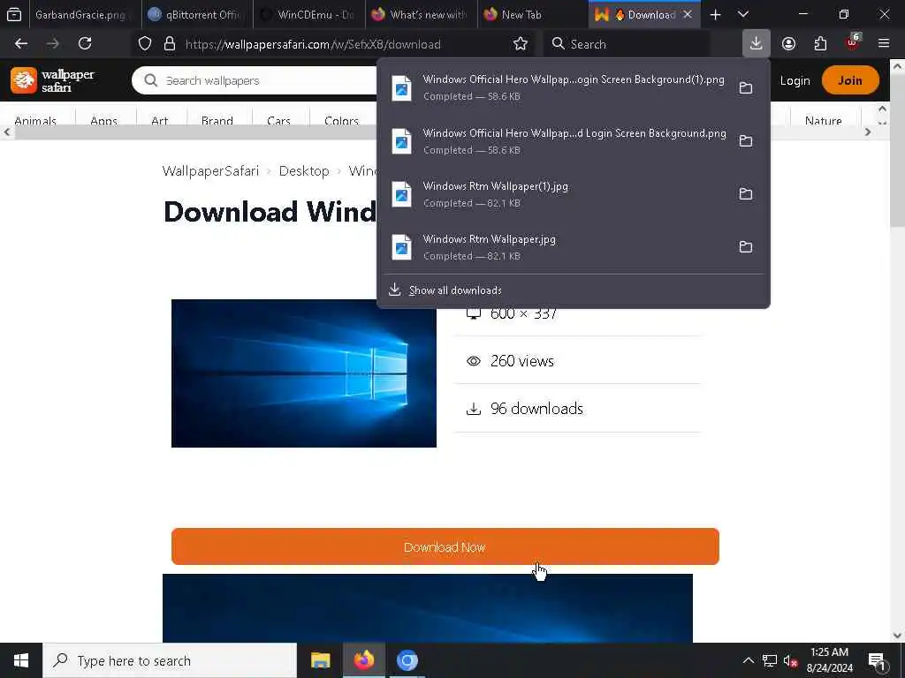Click the network icon in system tray
This screenshot has width=905, height=678.
pos(770,660)
